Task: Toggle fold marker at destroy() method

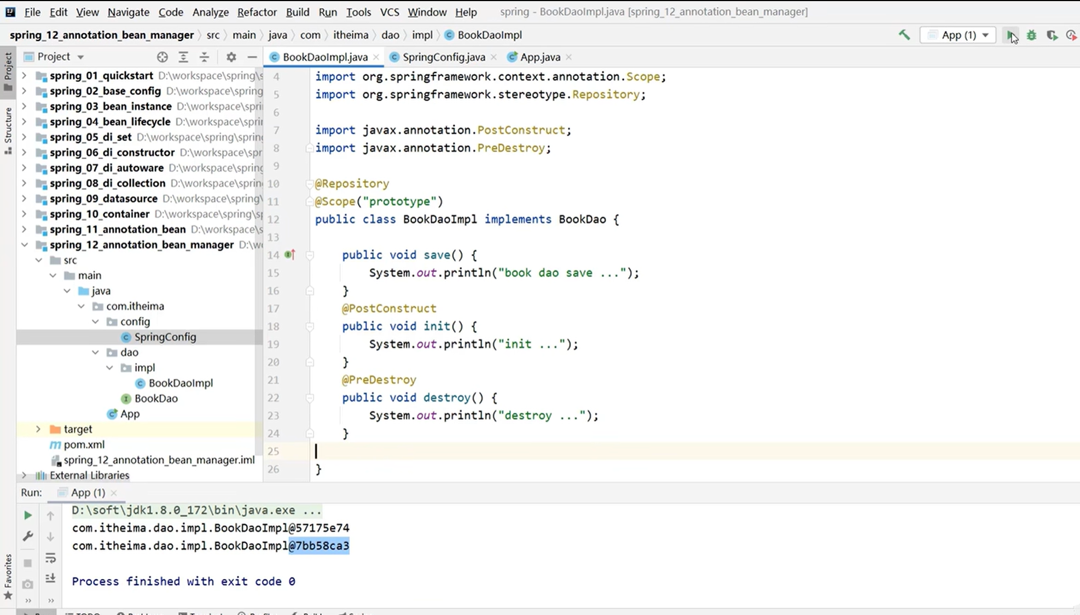Action: (310, 398)
